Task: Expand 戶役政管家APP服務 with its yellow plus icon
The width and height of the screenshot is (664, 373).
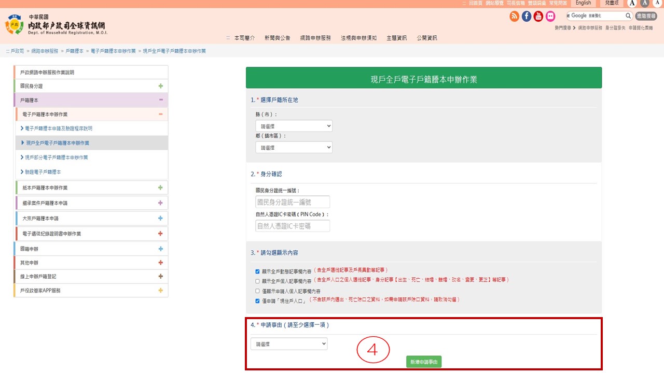Action: click(161, 291)
